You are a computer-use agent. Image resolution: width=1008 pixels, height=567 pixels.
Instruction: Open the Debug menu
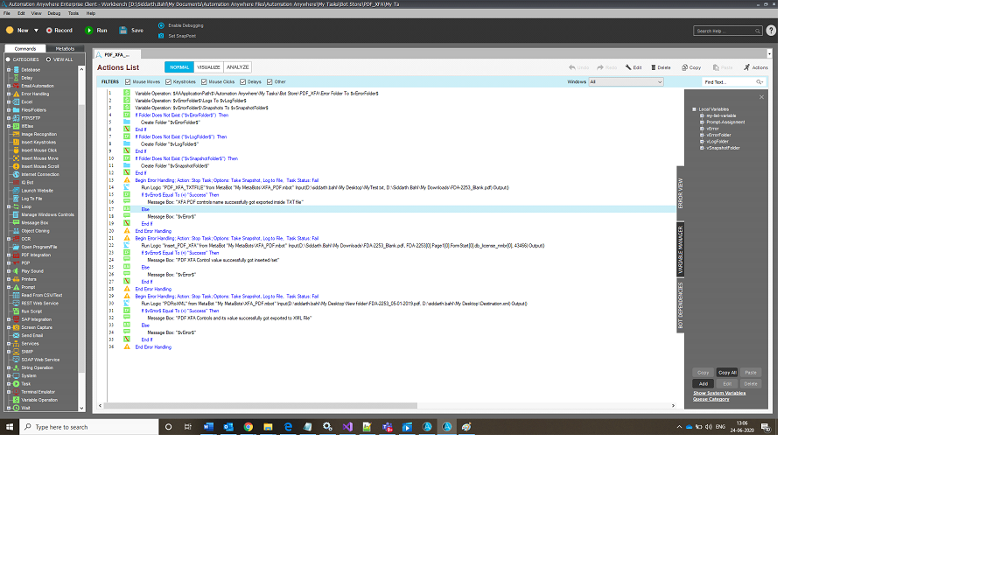click(x=54, y=13)
